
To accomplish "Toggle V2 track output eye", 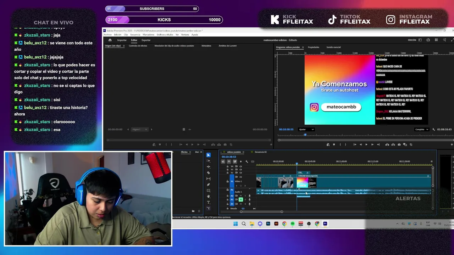I will pyautogui.click(x=241, y=173).
